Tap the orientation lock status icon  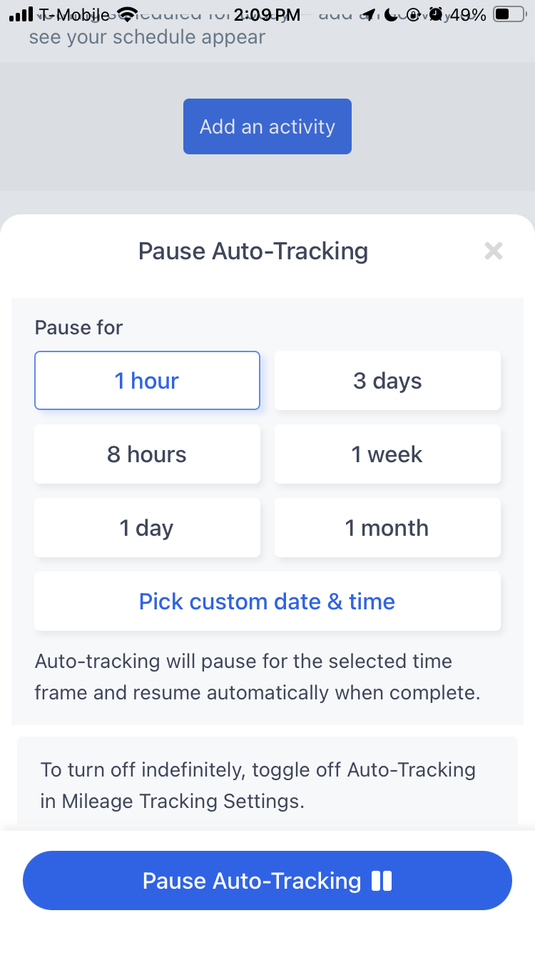coord(413,14)
